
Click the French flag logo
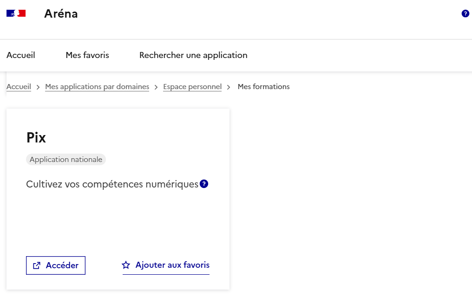16,13
